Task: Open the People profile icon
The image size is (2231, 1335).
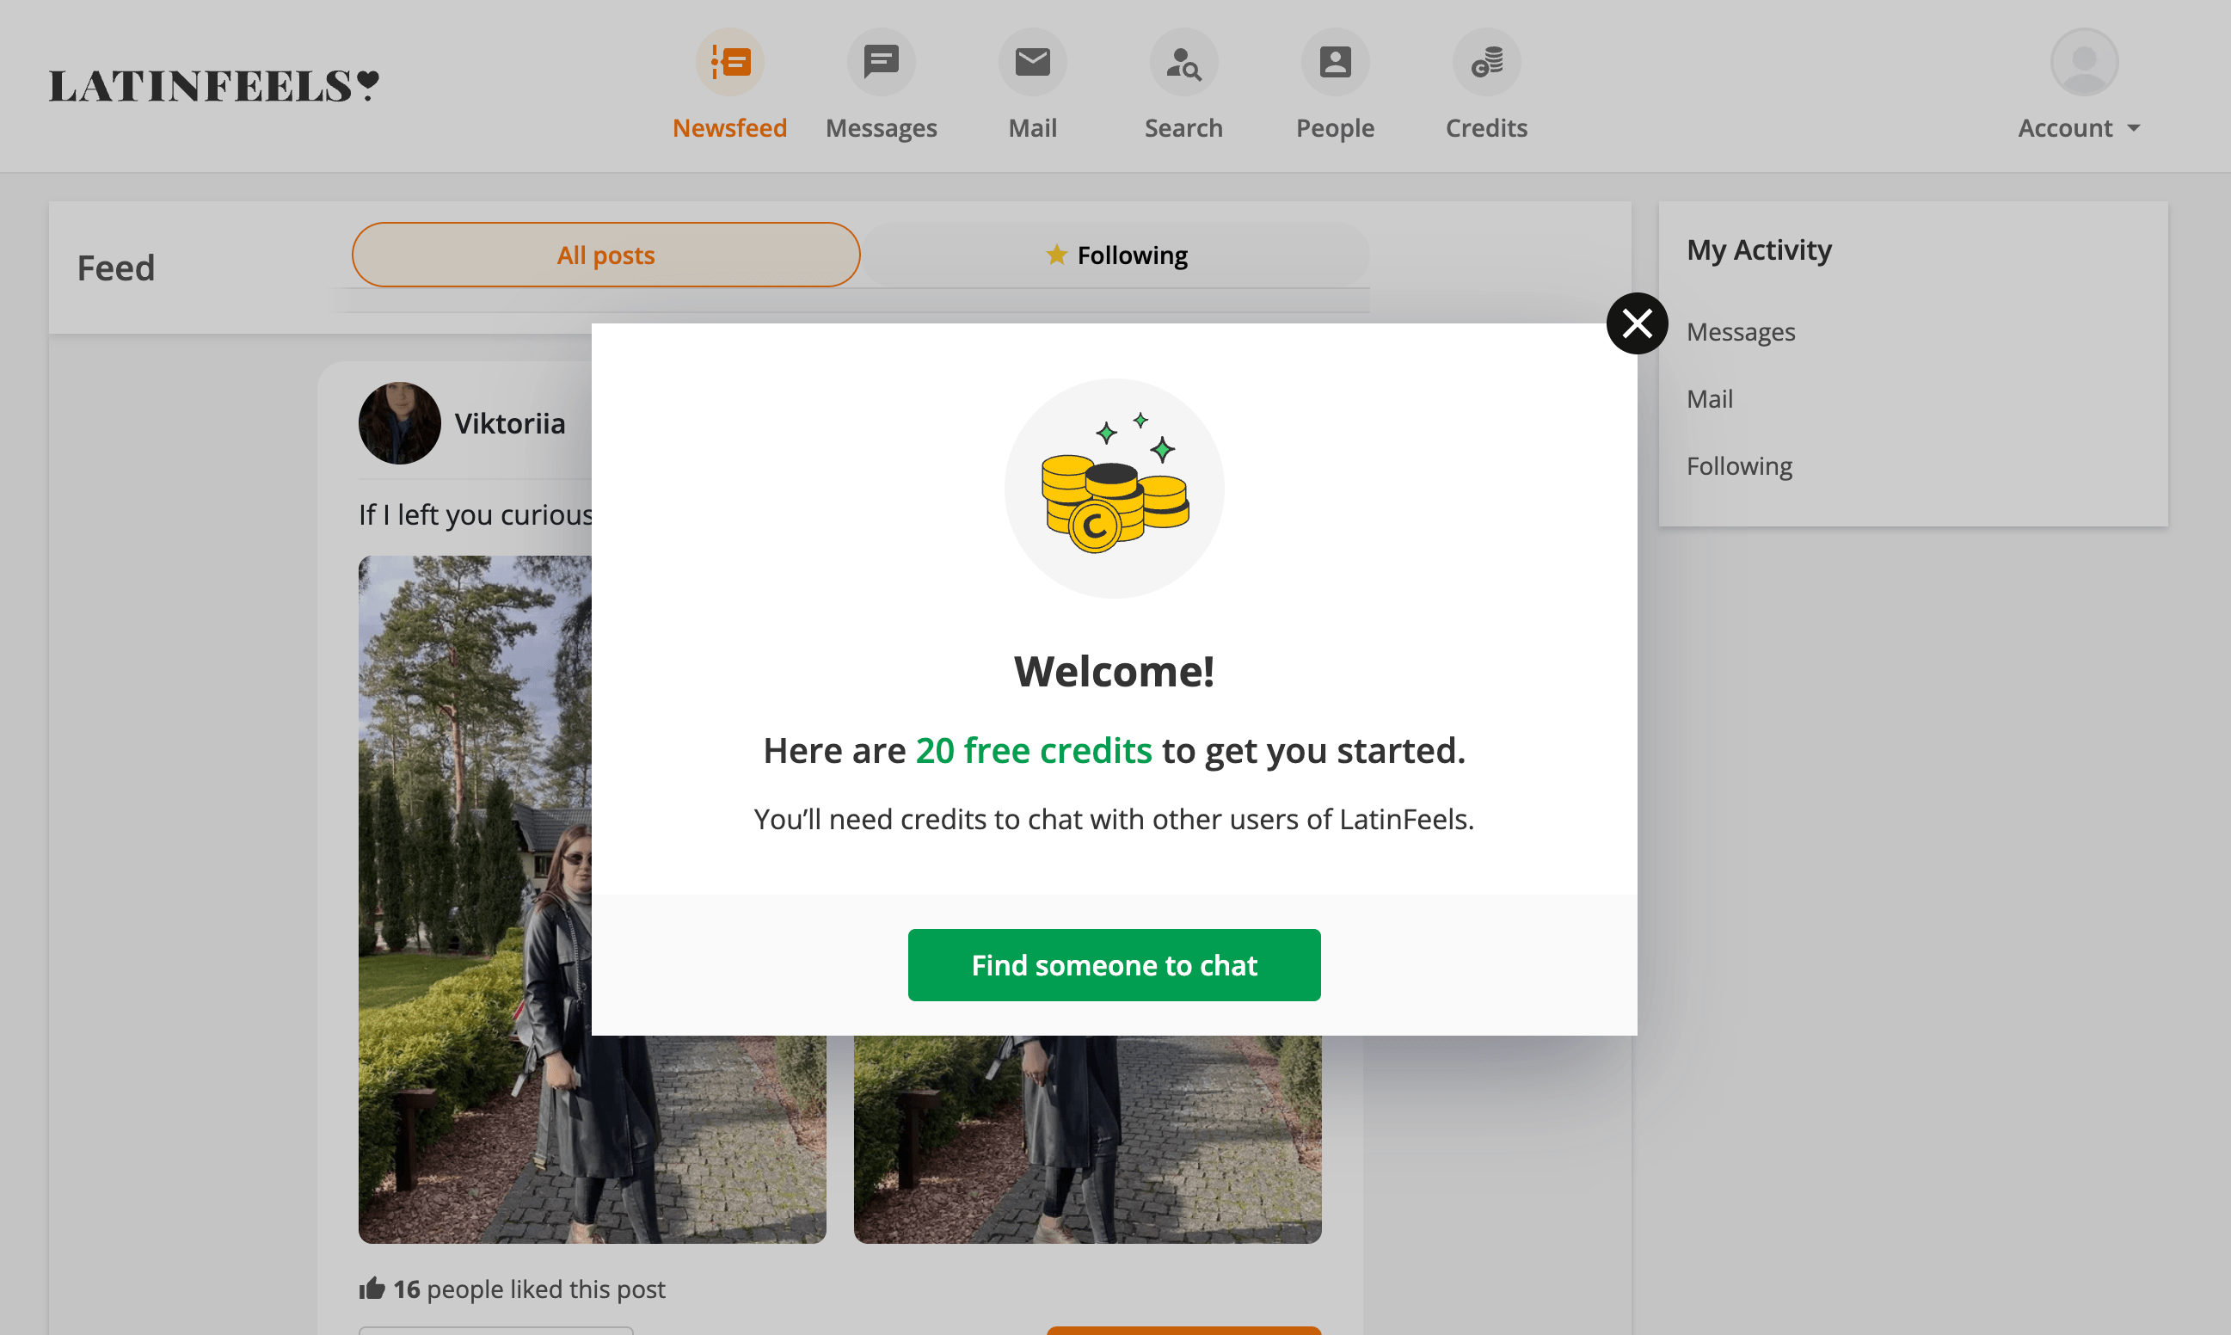Action: point(1336,62)
